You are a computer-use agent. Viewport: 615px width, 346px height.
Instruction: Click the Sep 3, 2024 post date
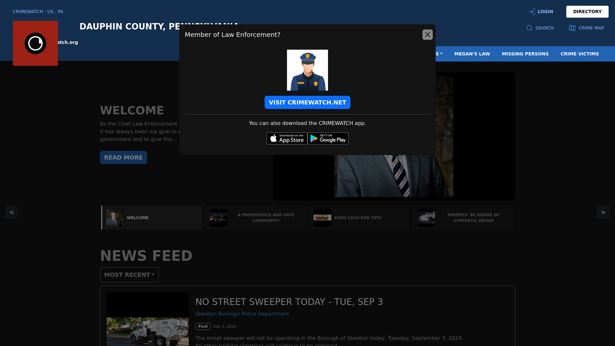(x=225, y=326)
